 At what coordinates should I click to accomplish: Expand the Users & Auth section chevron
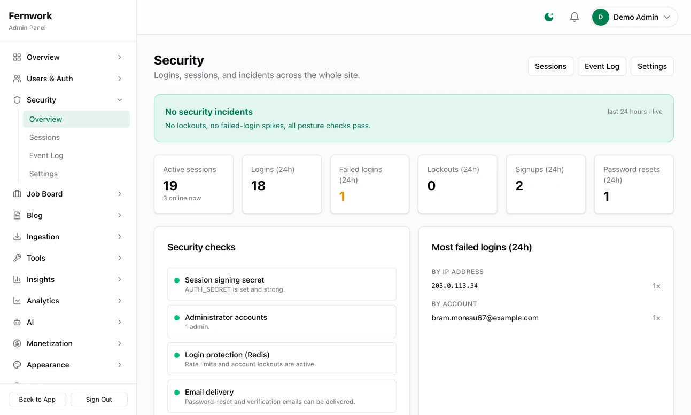point(120,79)
